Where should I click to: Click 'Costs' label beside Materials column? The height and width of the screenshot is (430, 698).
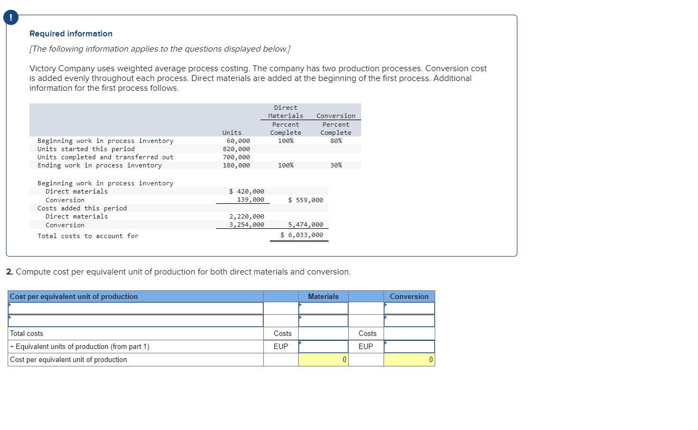(282, 333)
